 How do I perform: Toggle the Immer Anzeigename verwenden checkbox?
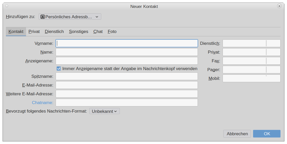tap(59, 69)
